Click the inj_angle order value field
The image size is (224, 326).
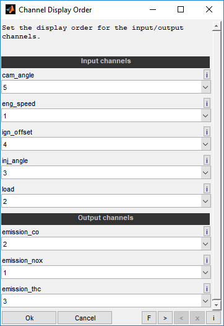101,172
